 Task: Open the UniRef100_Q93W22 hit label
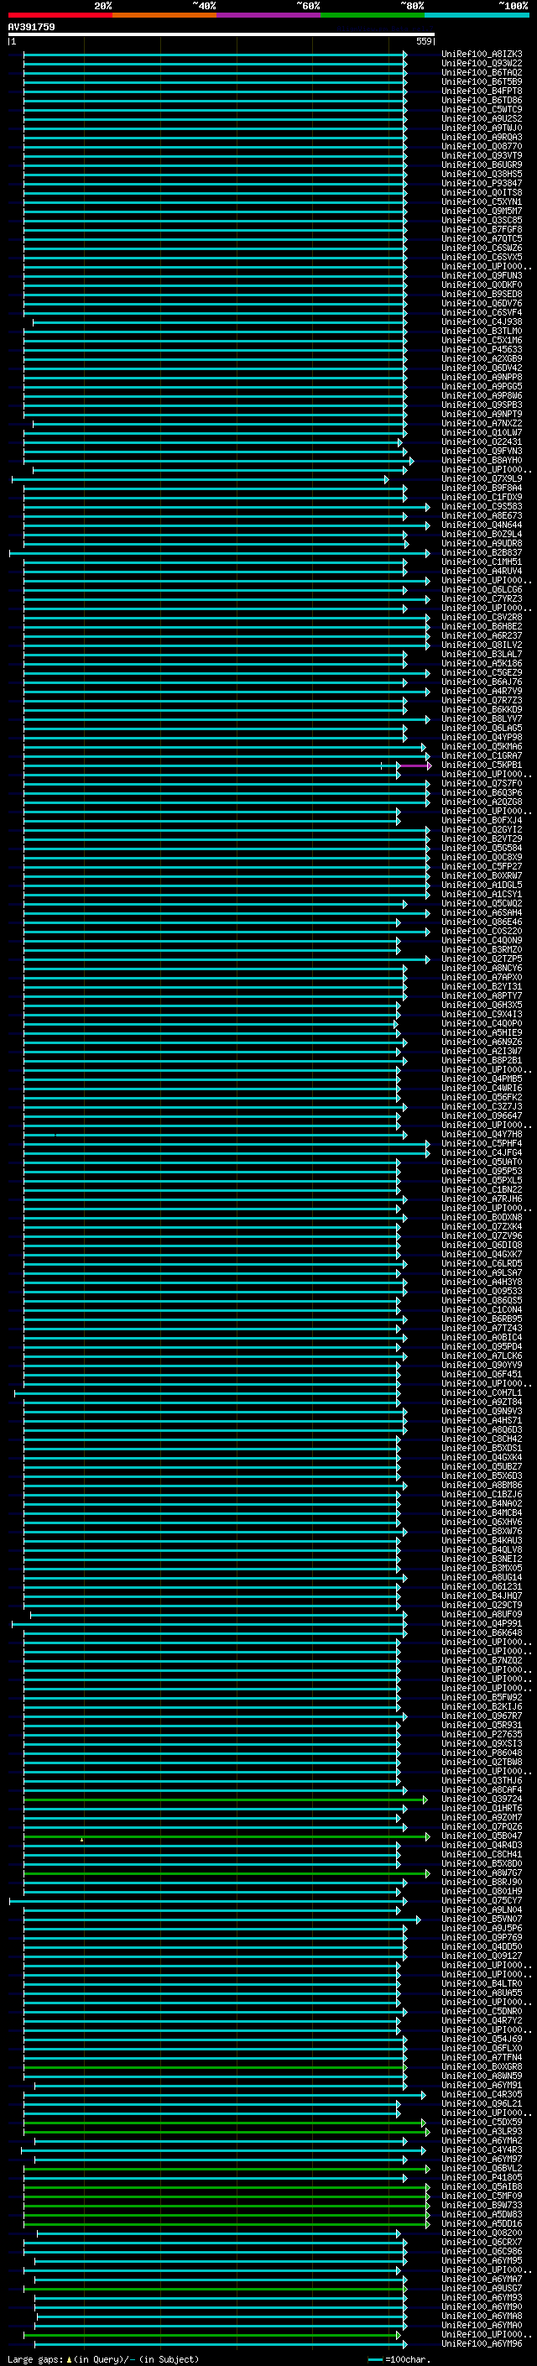pyautogui.click(x=481, y=64)
